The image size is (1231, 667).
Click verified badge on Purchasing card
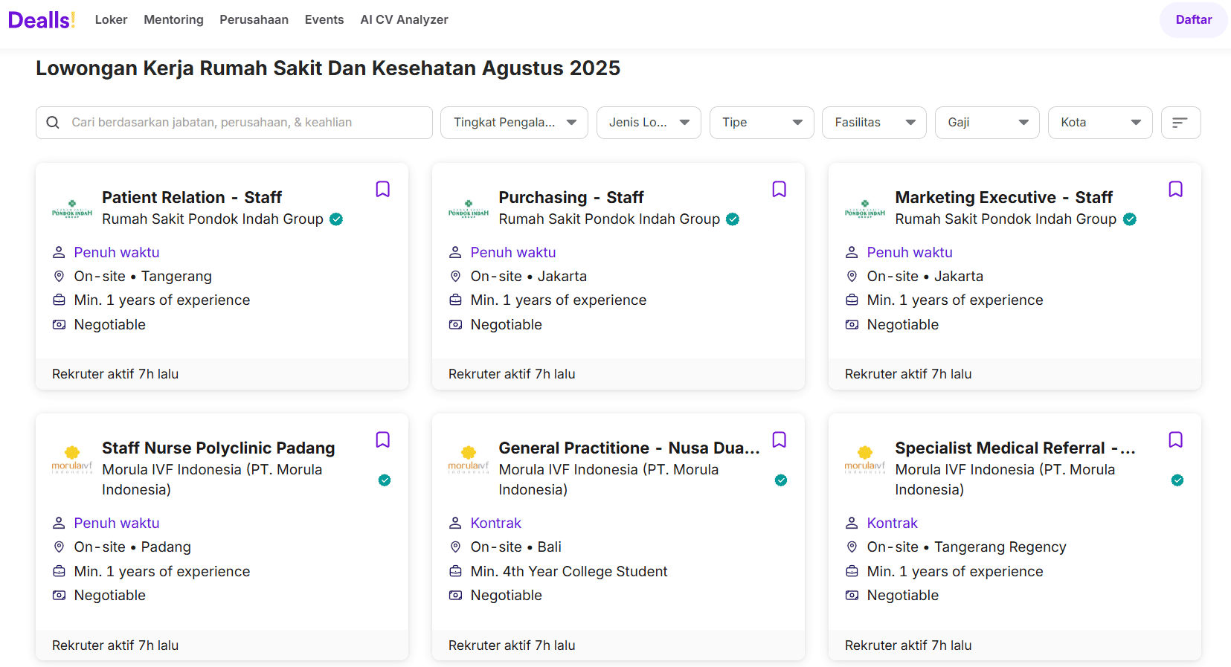pos(733,219)
